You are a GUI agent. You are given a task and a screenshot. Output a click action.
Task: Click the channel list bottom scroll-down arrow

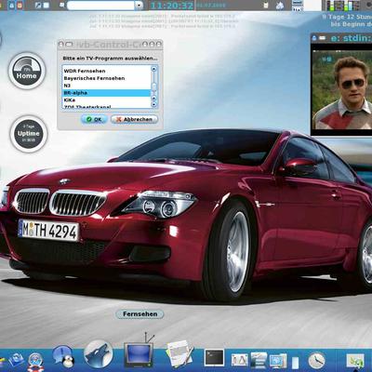pyautogui.click(x=154, y=105)
